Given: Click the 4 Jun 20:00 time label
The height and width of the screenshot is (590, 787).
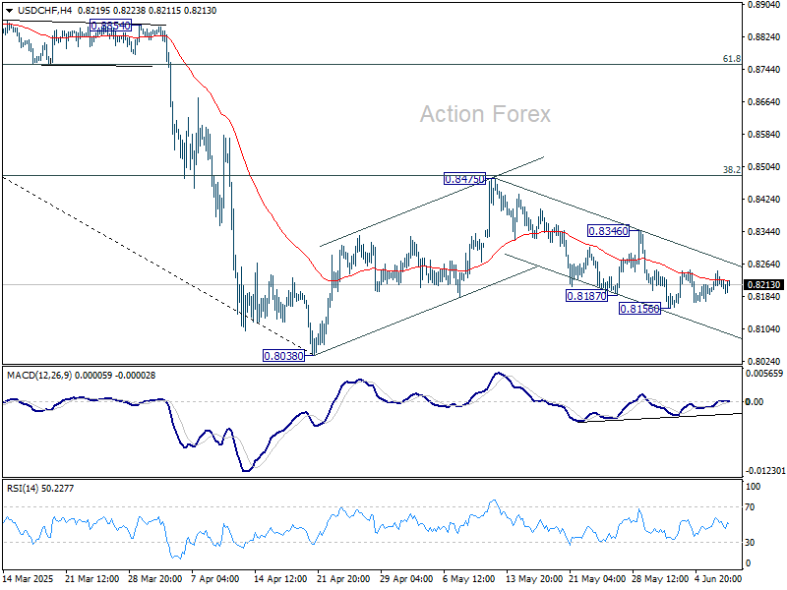Looking at the screenshot, I should 718,579.
